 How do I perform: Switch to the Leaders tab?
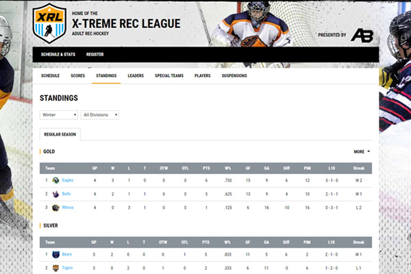[136, 75]
